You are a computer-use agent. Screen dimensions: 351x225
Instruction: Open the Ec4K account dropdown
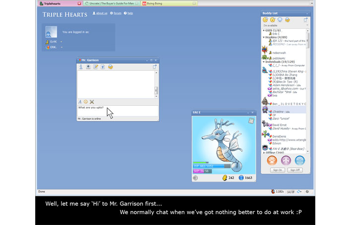point(61,42)
